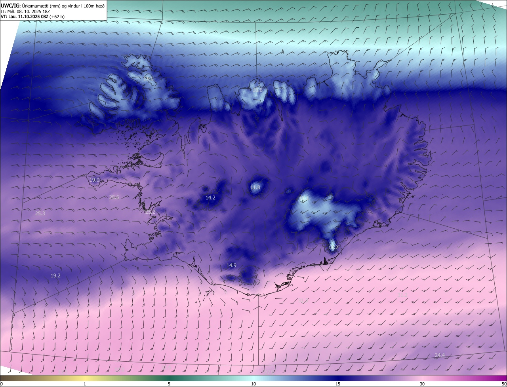Click the 25.3 value label on the map
Viewport: 507px width, 387px height.
coord(40,213)
